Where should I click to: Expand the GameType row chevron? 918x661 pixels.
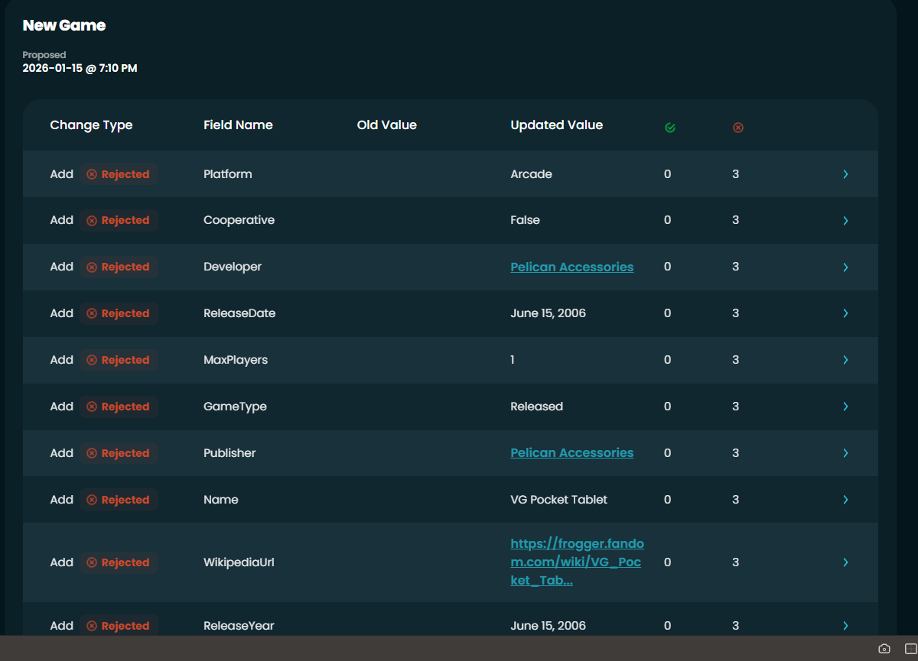coord(845,407)
